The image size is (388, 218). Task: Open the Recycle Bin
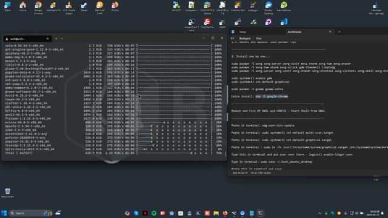(x=8, y=193)
